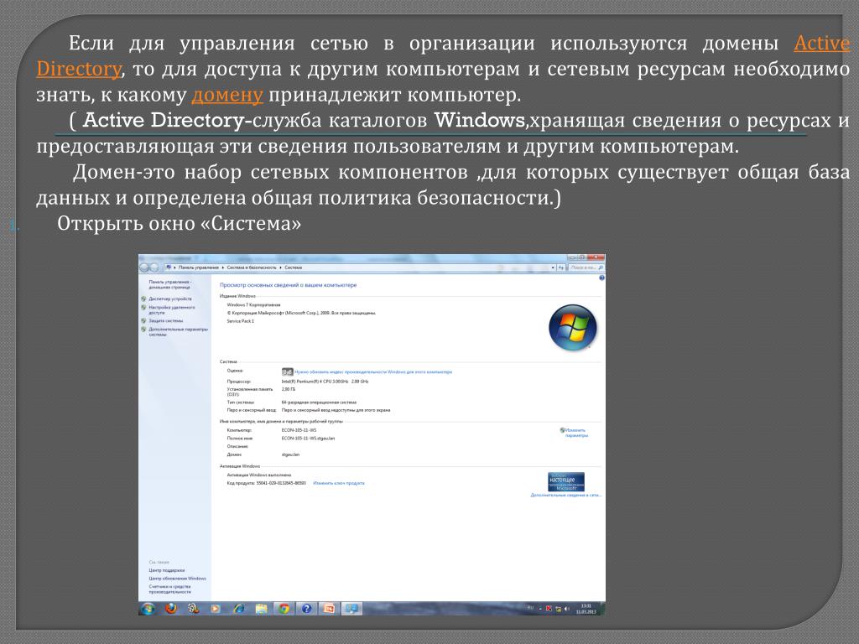Click the computer name 'ECON-105-11-WS'
Viewport: 859px width, 644px height.
pyautogui.click(x=299, y=430)
